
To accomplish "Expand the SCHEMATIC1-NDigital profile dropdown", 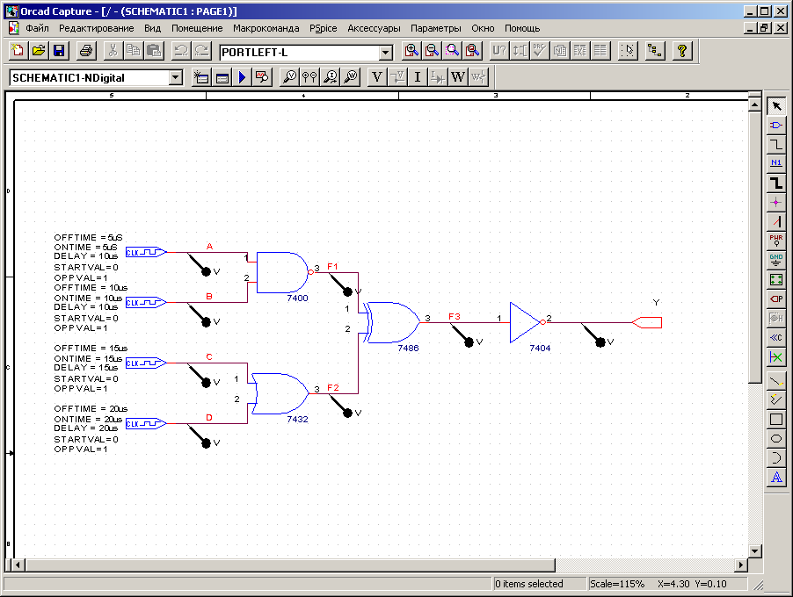I will (x=176, y=77).
